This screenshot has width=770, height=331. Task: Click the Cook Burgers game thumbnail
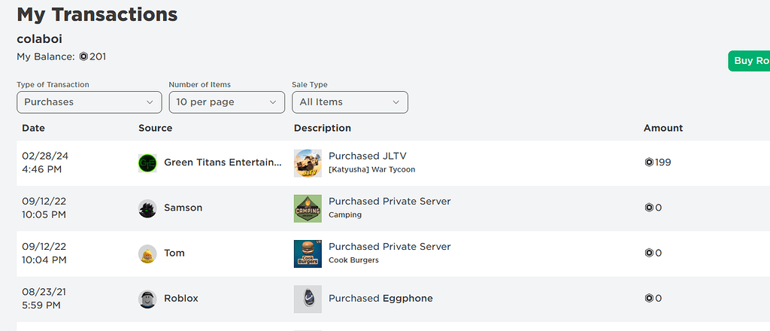(x=308, y=254)
